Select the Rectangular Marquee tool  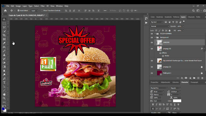tap(4, 23)
